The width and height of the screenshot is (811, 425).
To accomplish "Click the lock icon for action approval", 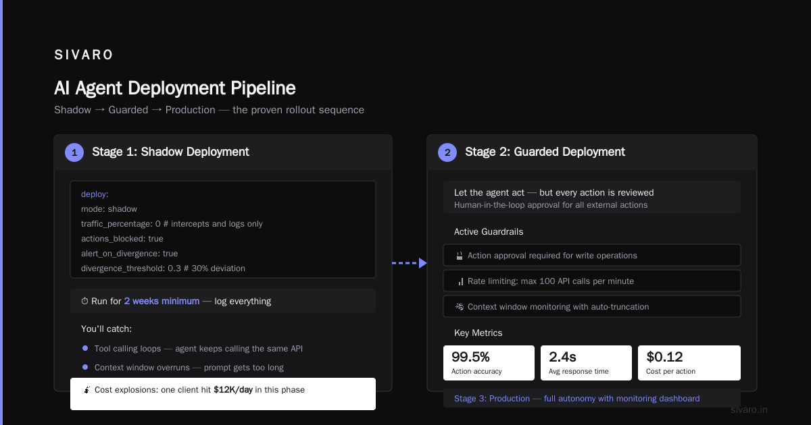I will (460, 256).
